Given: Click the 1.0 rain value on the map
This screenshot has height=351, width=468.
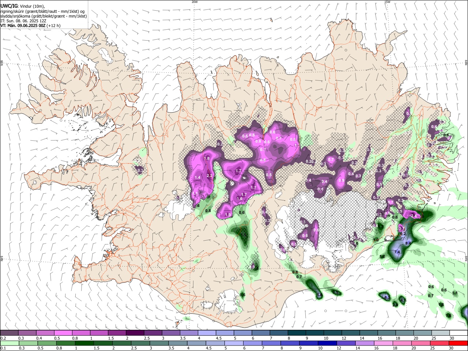Looking at the screenshot, I should (376, 240).
